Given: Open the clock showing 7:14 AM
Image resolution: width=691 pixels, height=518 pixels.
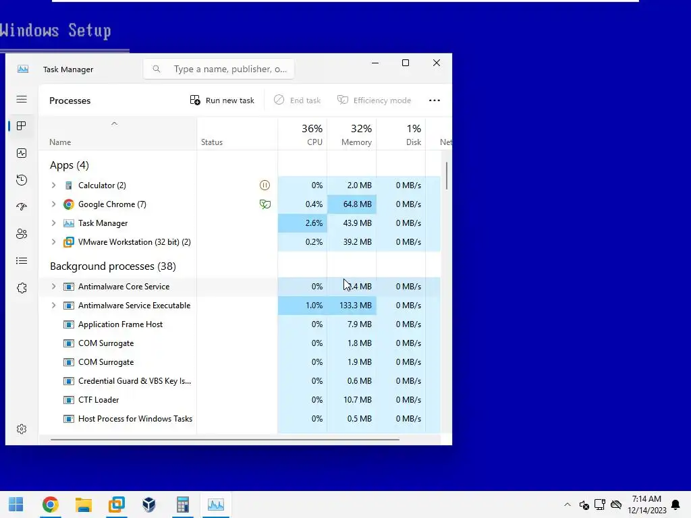Looking at the screenshot, I should (647, 505).
